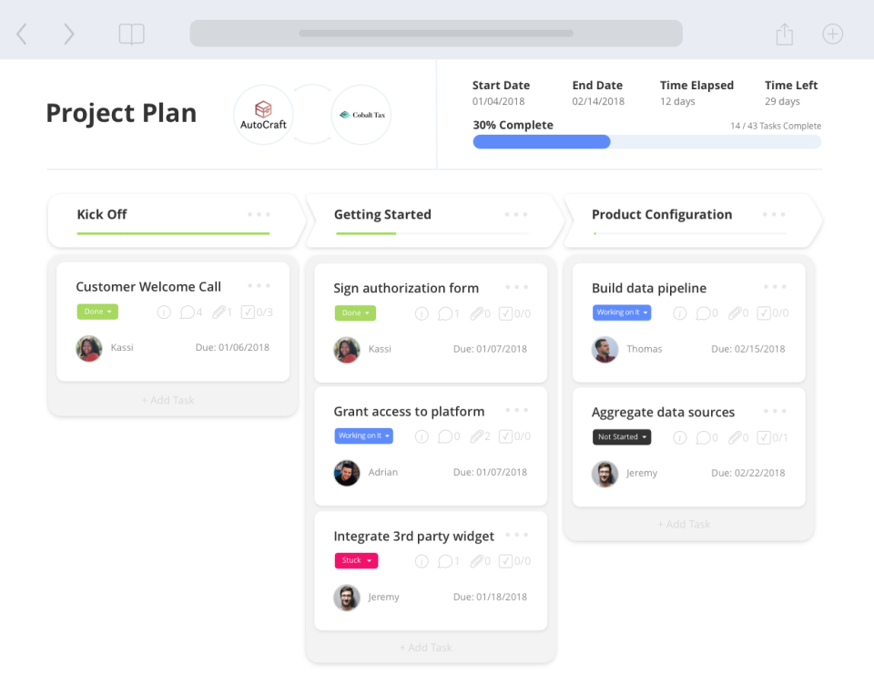Toggle checklist on Sign authorization form
This screenshot has height=686, width=874.
(514, 314)
